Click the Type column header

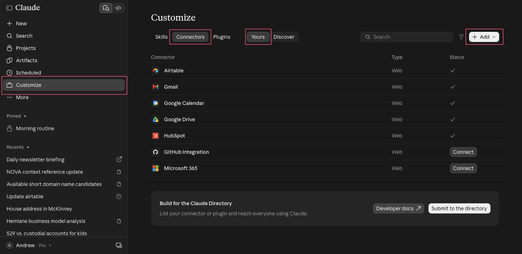(x=397, y=57)
